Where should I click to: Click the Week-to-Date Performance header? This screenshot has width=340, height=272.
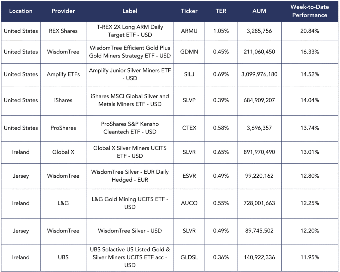309,11
